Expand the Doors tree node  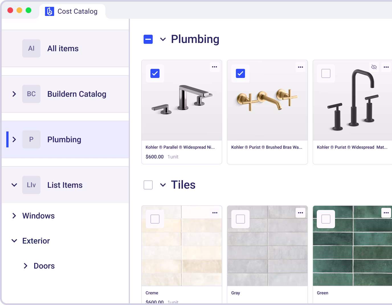(26, 266)
